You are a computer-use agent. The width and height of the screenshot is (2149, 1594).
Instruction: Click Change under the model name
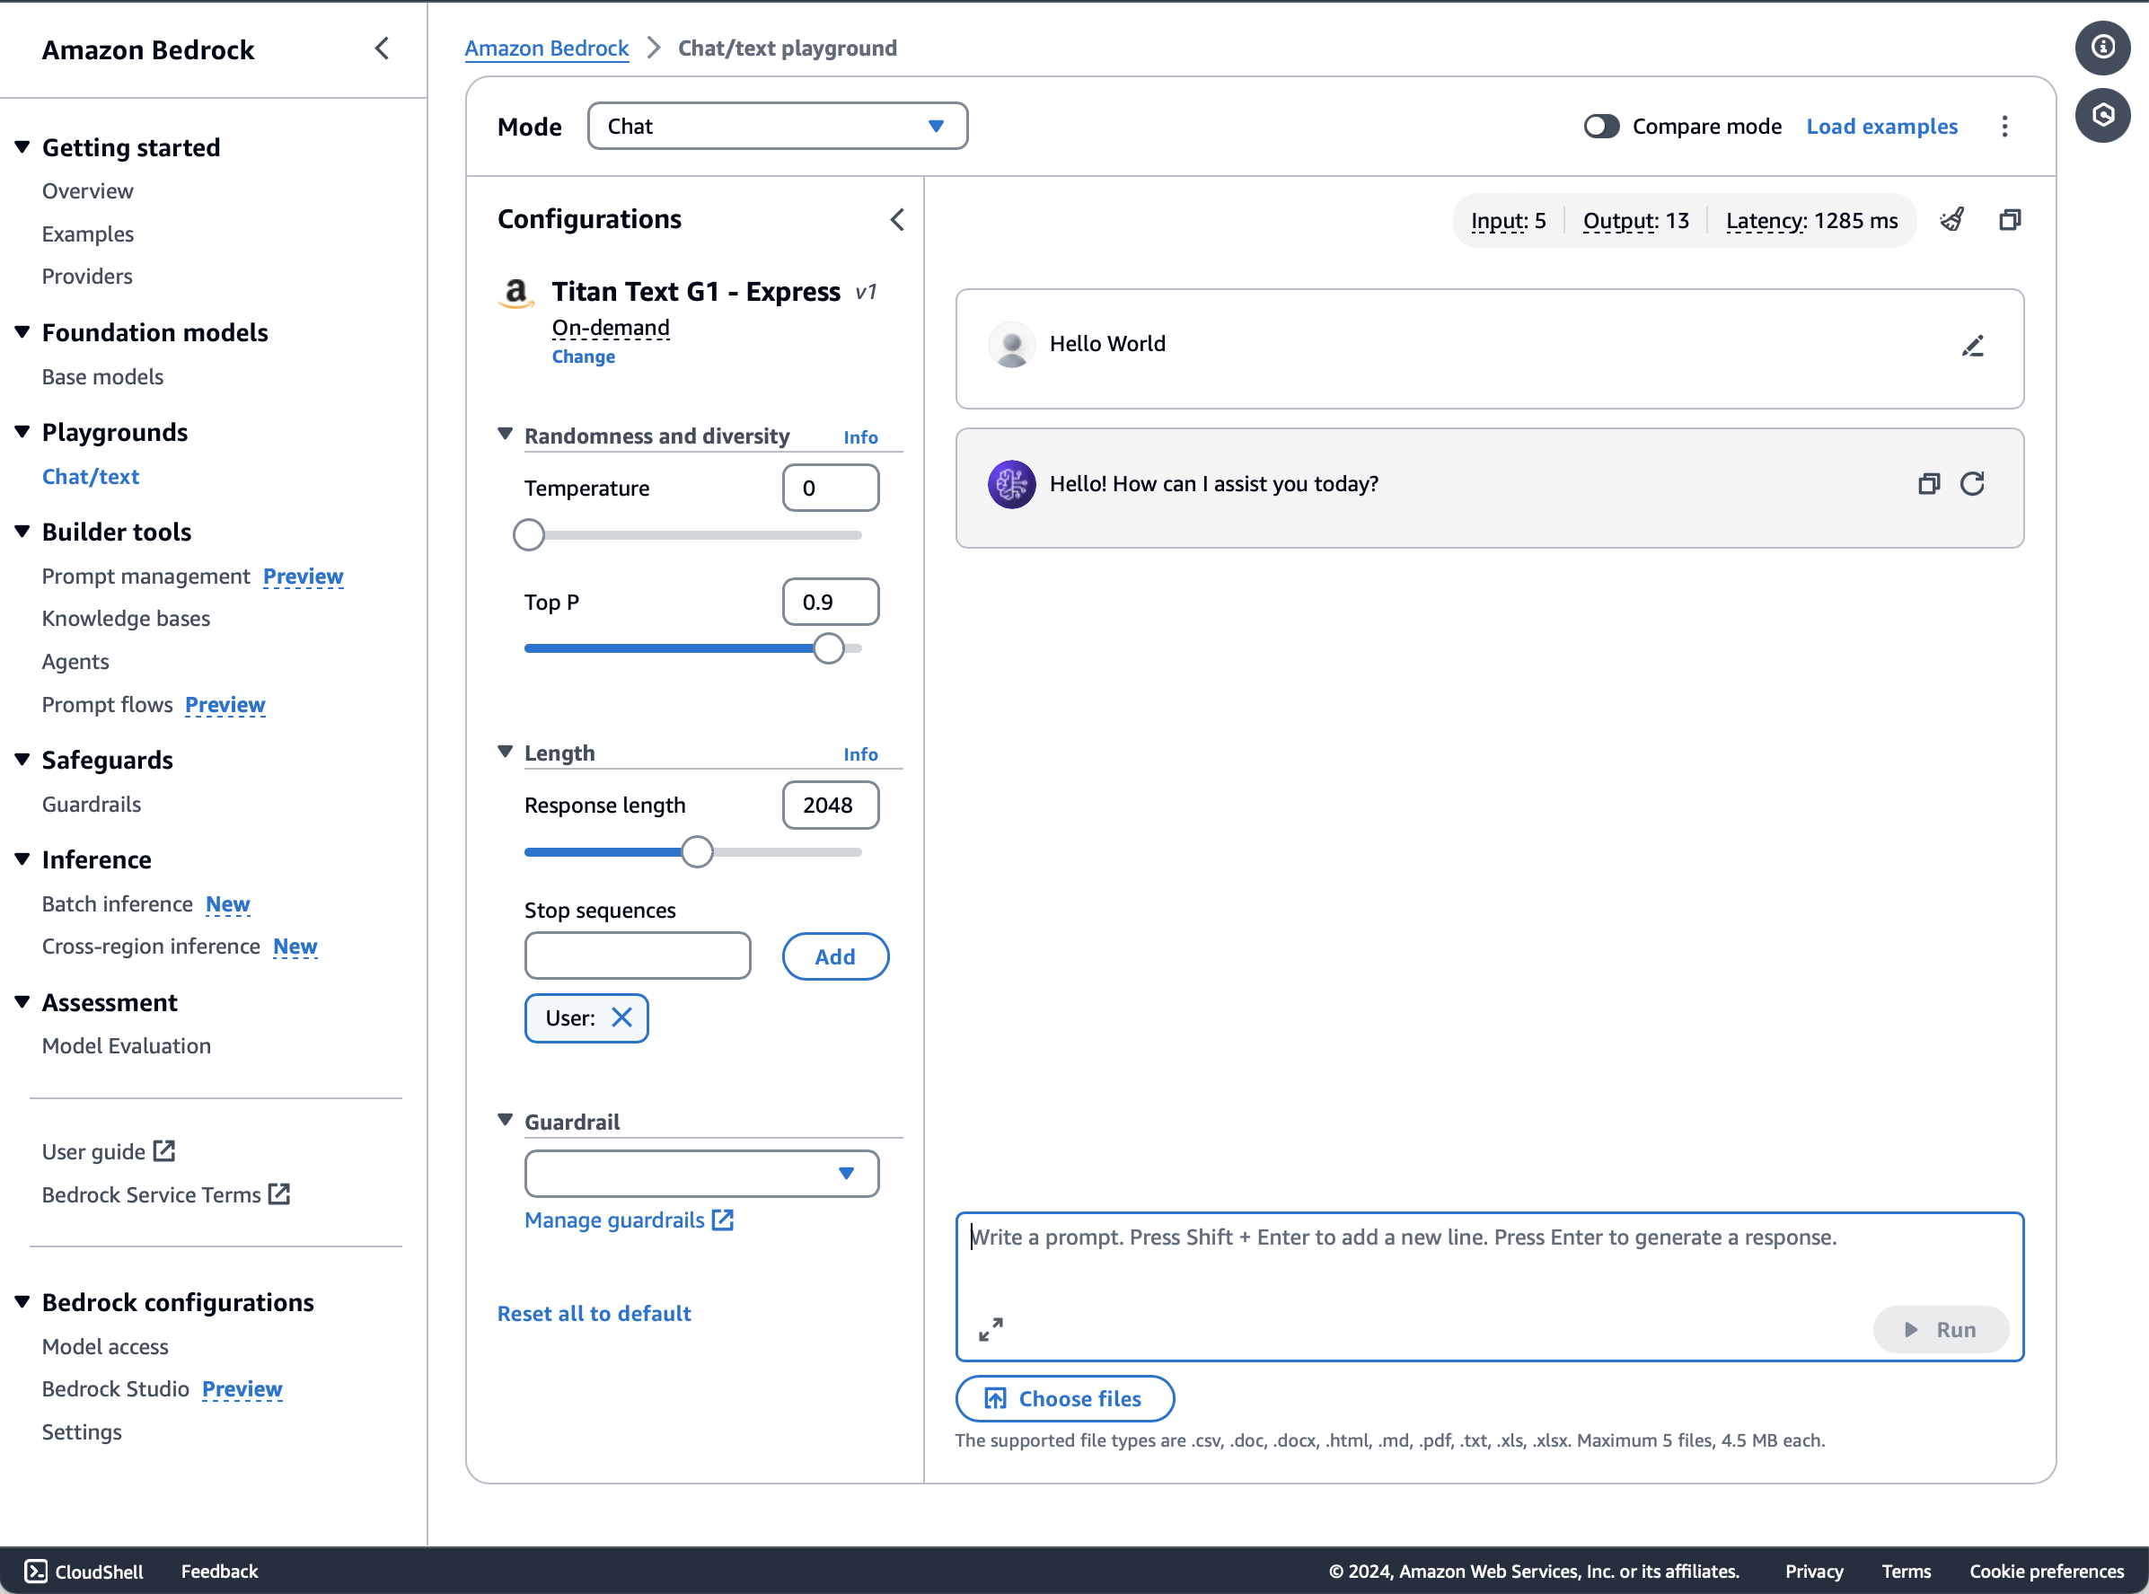point(583,356)
